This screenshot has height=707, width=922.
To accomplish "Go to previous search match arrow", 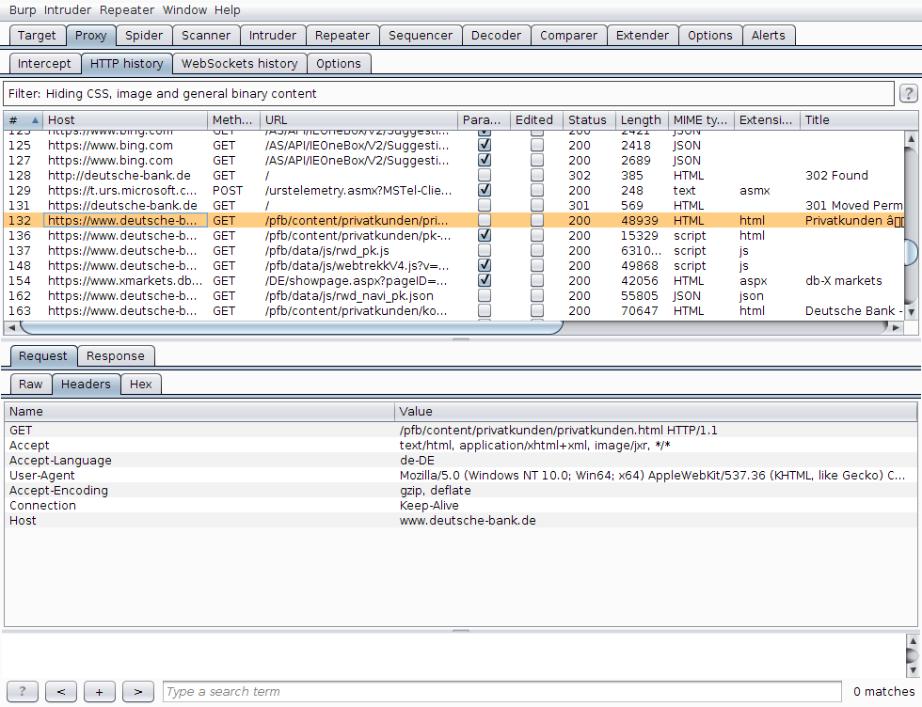I will click(61, 692).
